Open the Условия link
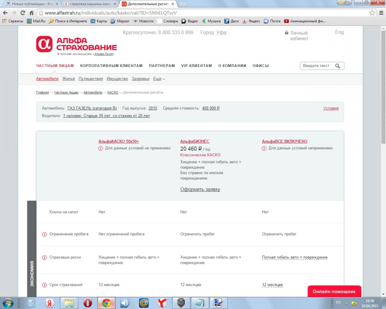The width and height of the screenshot is (386, 309). 331,108
